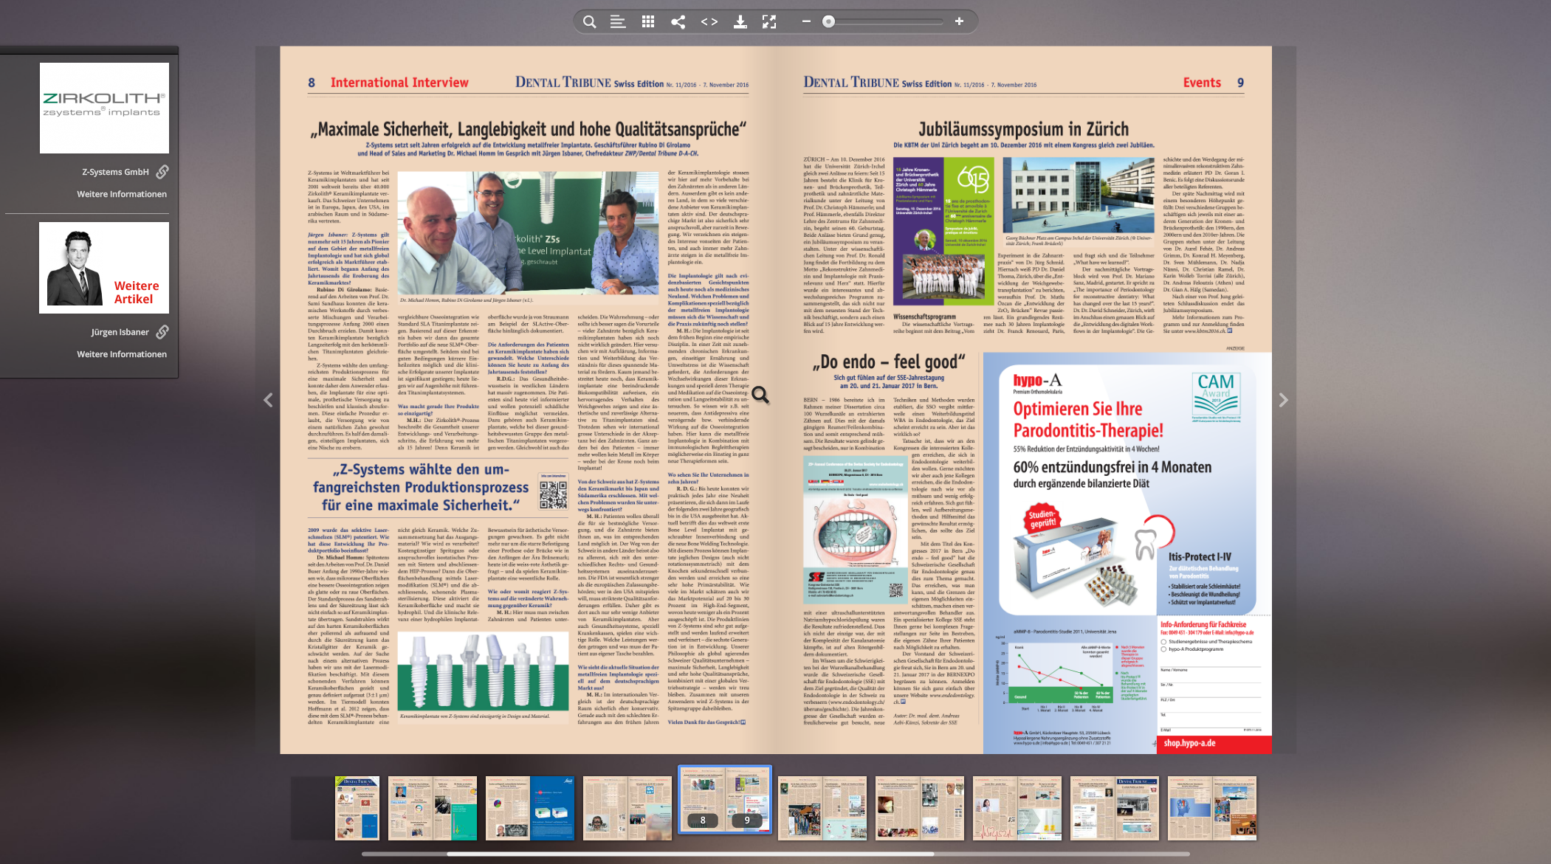Click the page 9 label in current thumbnail

pos(746,820)
